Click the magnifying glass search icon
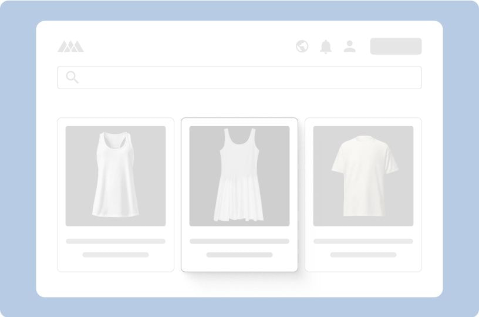The image size is (479, 317). point(72,77)
